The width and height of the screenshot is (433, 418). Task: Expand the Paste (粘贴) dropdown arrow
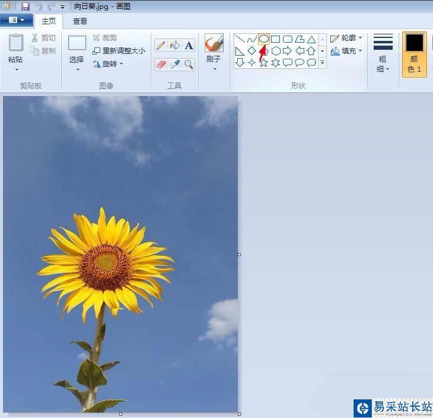(x=17, y=69)
